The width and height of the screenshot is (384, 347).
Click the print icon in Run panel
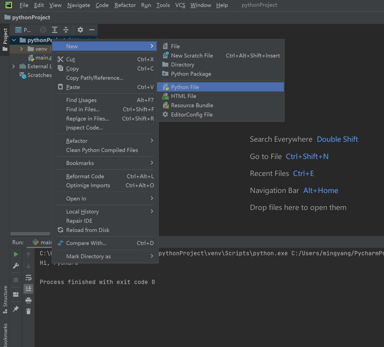coord(28,300)
